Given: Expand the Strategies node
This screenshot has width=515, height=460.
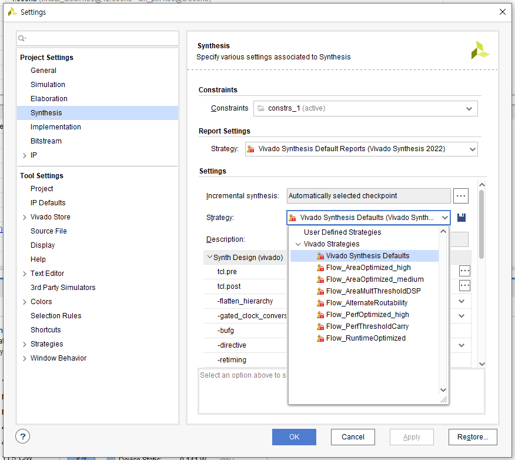Looking at the screenshot, I should [x=24, y=344].
